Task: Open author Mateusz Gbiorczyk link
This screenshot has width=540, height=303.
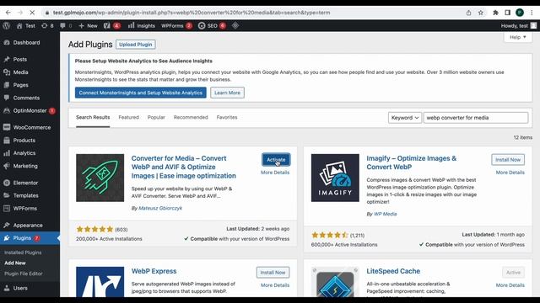Action: (160, 208)
